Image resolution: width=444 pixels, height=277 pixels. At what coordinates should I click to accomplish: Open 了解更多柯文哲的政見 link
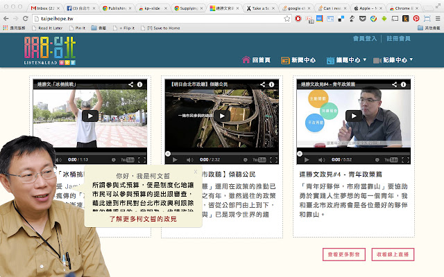[x=143, y=219]
